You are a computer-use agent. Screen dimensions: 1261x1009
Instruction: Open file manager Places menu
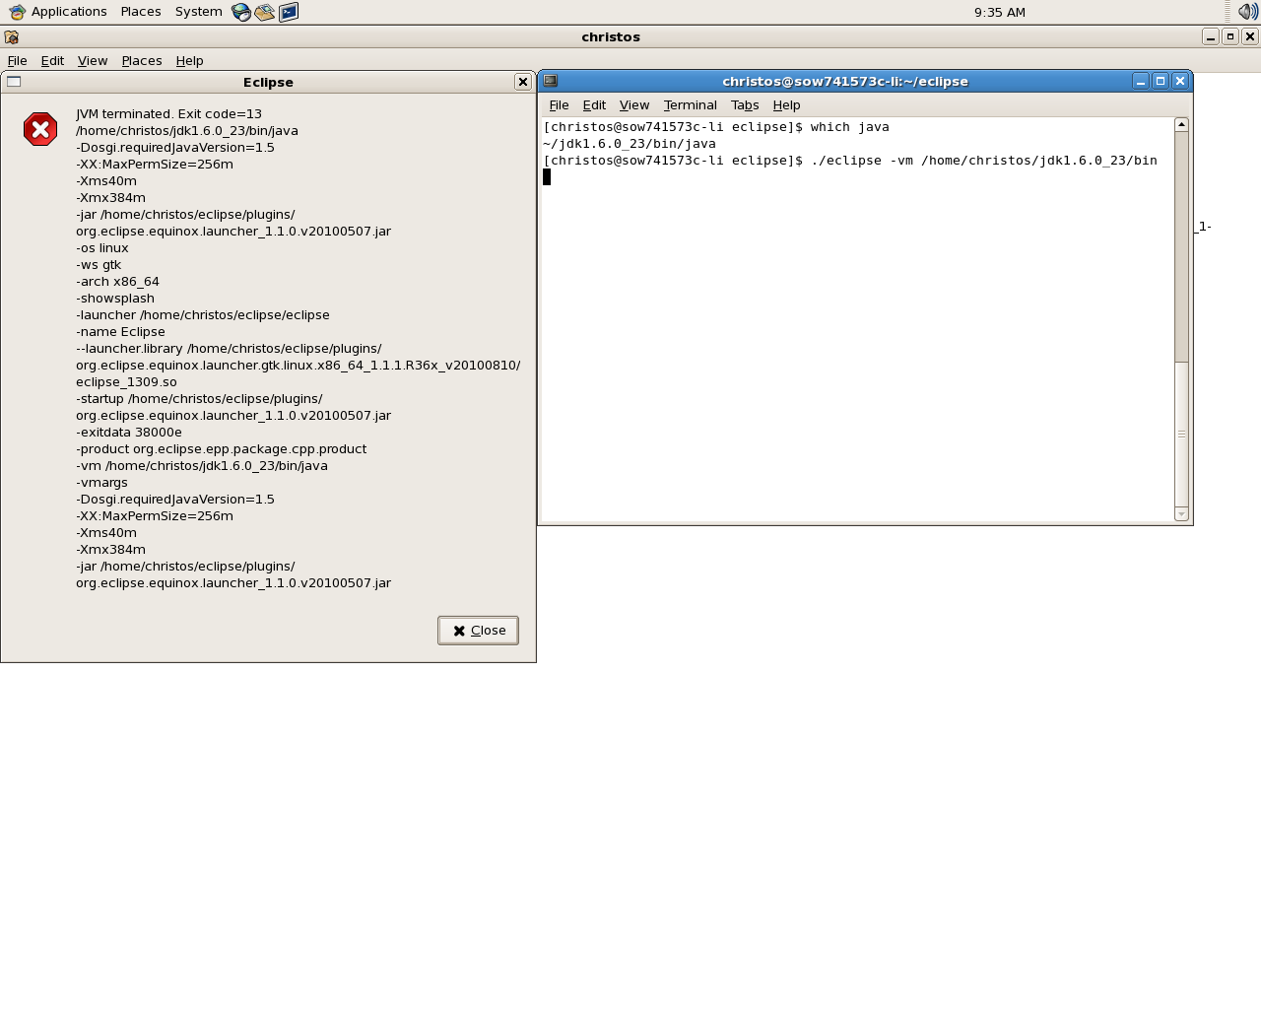click(x=141, y=60)
